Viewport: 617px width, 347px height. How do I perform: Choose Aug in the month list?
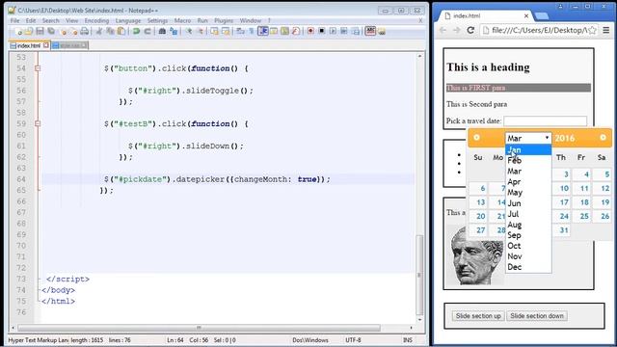(x=528, y=225)
